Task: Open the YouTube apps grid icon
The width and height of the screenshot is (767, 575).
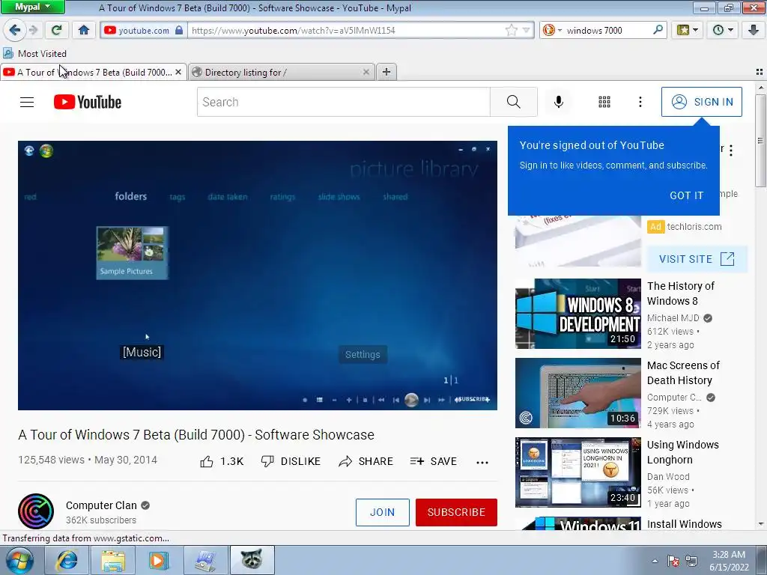Action: pyautogui.click(x=604, y=102)
